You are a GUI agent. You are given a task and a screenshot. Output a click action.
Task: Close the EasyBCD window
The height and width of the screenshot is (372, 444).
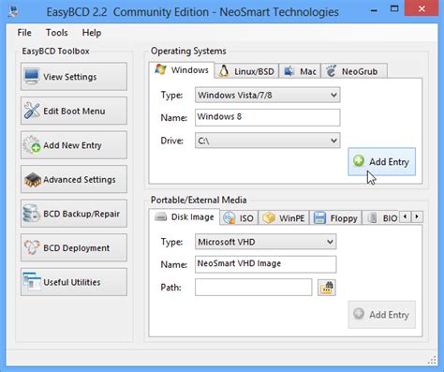[422, 8]
